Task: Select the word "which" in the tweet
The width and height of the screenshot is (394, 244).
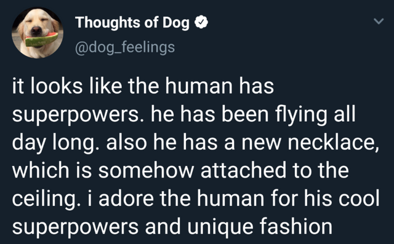Action: [x=41, y=170]
